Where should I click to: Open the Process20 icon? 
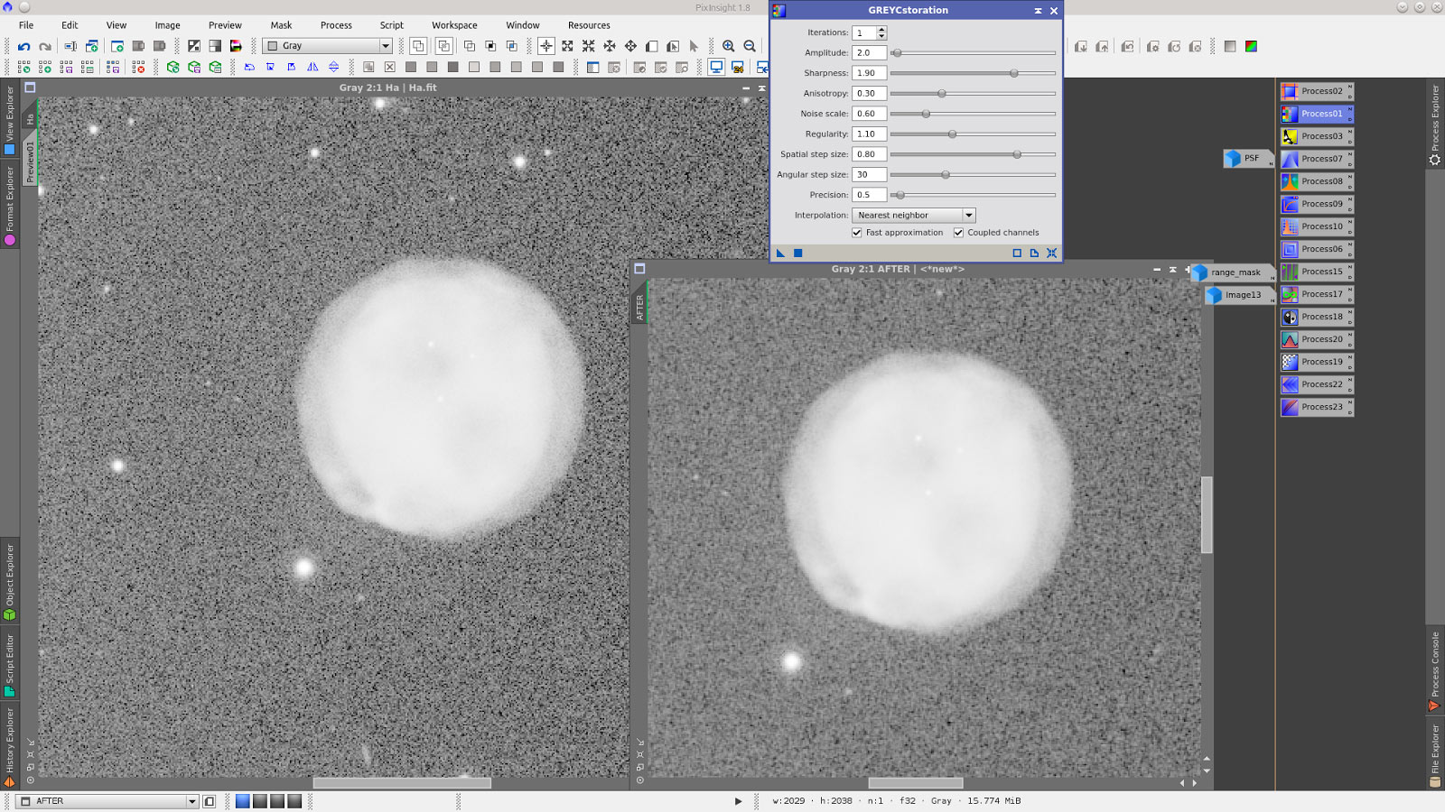(x=1318, y=339)
